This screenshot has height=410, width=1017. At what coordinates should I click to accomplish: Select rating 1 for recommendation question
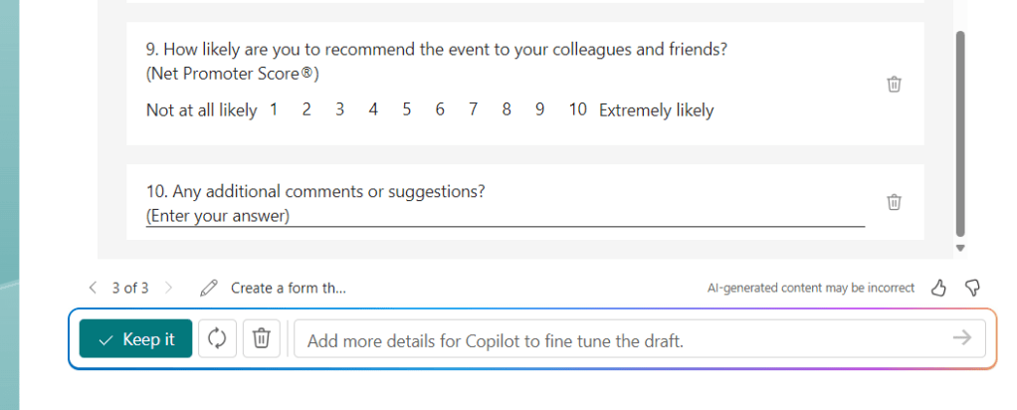click(x=274, y=109)
